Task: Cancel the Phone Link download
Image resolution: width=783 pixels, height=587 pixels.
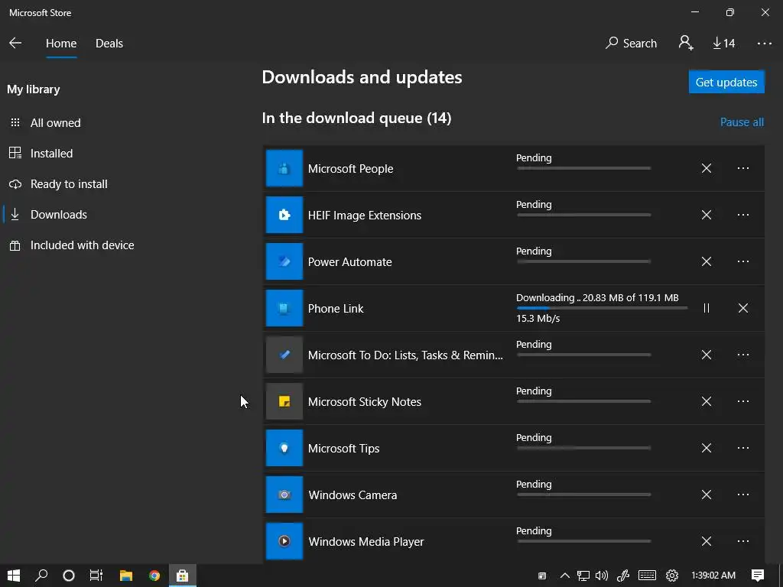Action: pyautogui.click(x=743, y=308)
